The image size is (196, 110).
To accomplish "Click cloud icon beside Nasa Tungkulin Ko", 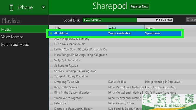I will [x=51, y=55].
